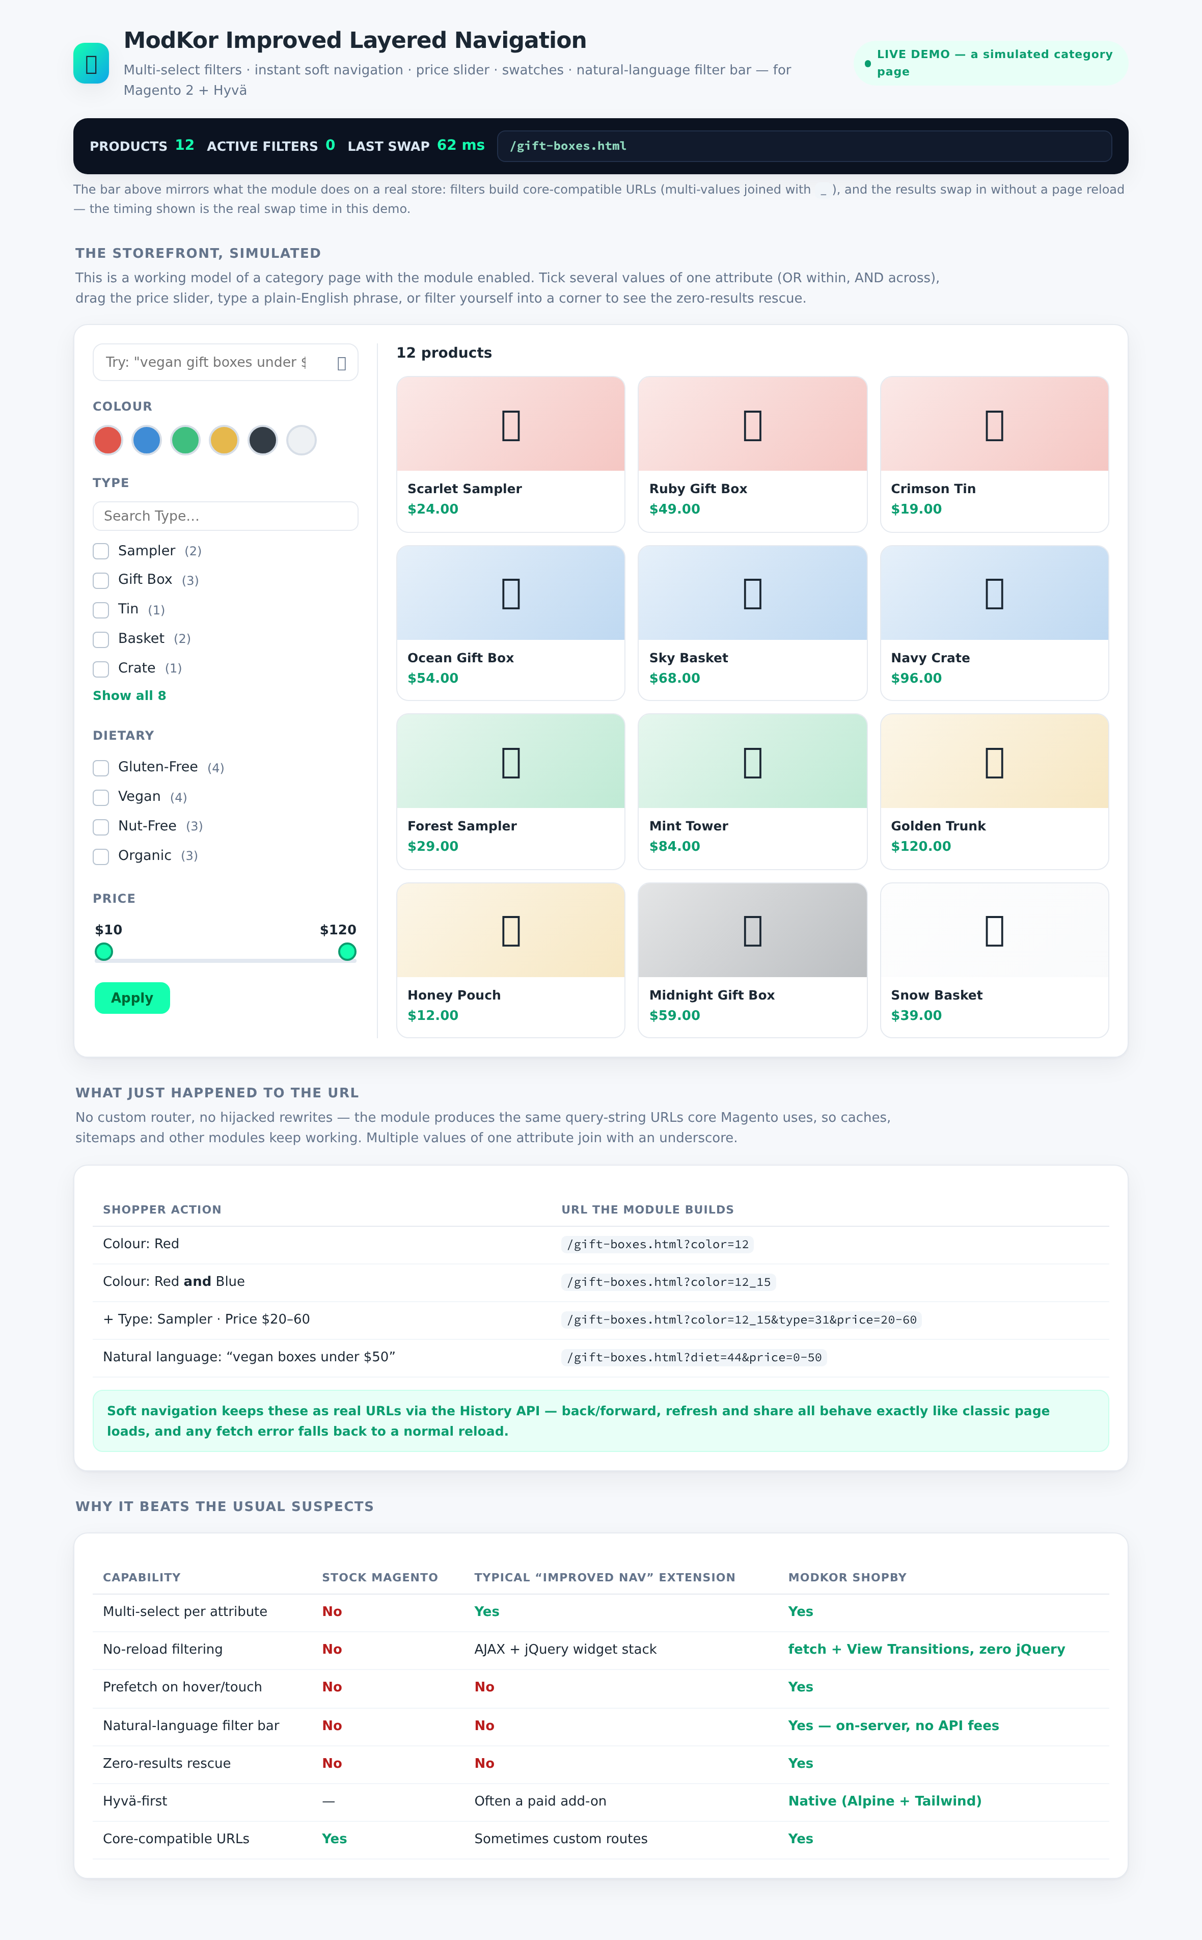Select the white colour swatch

coord(302,440)
